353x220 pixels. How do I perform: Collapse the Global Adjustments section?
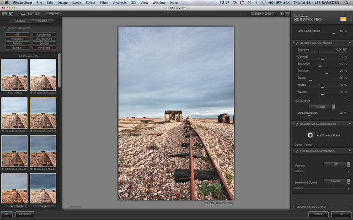tap(293, 43)
